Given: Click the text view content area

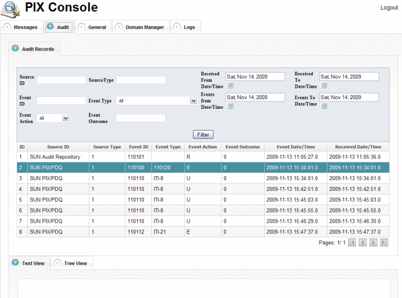Looking at the screenshot, I should [x=204, y=288].
